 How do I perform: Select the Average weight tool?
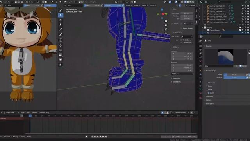tap(61, 20)
